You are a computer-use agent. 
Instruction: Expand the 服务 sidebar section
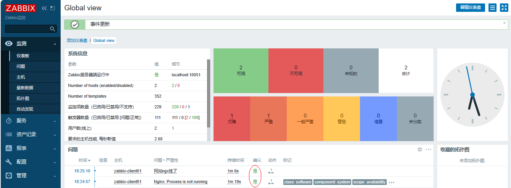pos(31,121)
